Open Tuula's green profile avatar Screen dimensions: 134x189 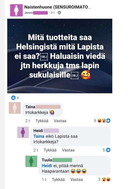[x=31, y=161]
